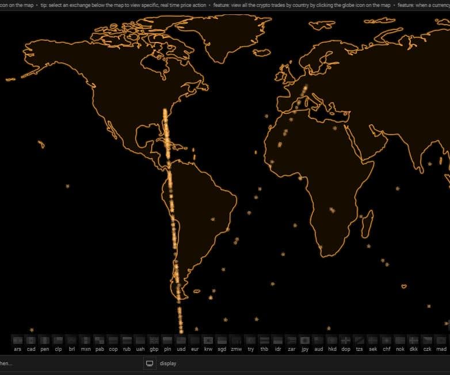Screen dimensions: 450x375
Task: Open the display settings label
Action: 168,363
